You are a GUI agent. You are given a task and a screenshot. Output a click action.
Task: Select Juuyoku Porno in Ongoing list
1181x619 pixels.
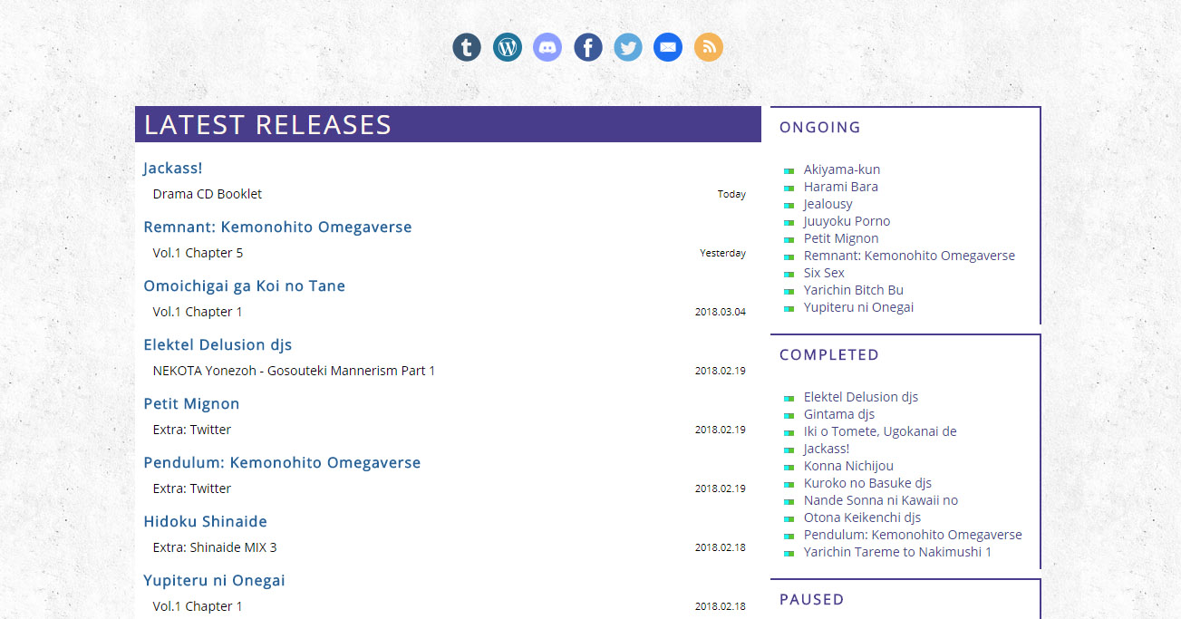(x=847, y=221)
